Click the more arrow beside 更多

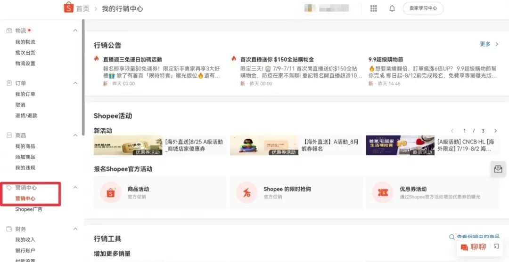[x=497, y=44]
